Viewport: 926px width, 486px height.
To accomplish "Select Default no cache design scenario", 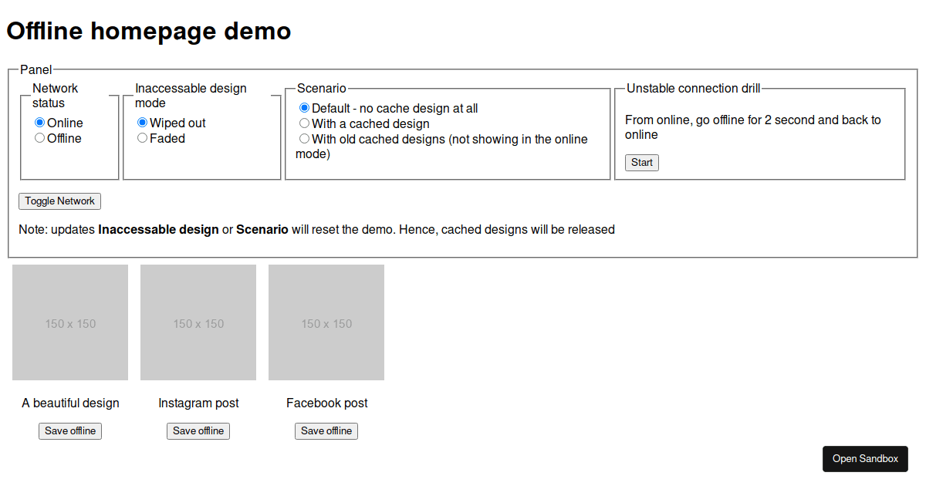I will pos(305,108).
